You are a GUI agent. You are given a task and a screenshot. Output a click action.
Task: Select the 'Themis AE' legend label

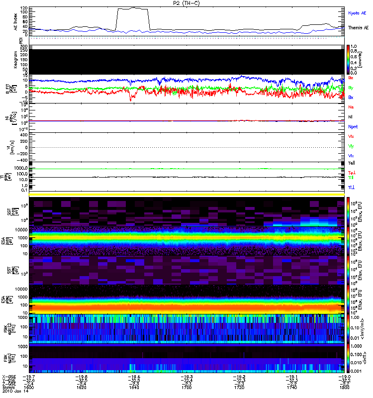click(358, 28)
